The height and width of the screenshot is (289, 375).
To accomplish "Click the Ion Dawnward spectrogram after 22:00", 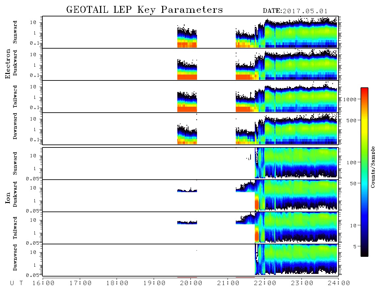I will tap(301, 259).
